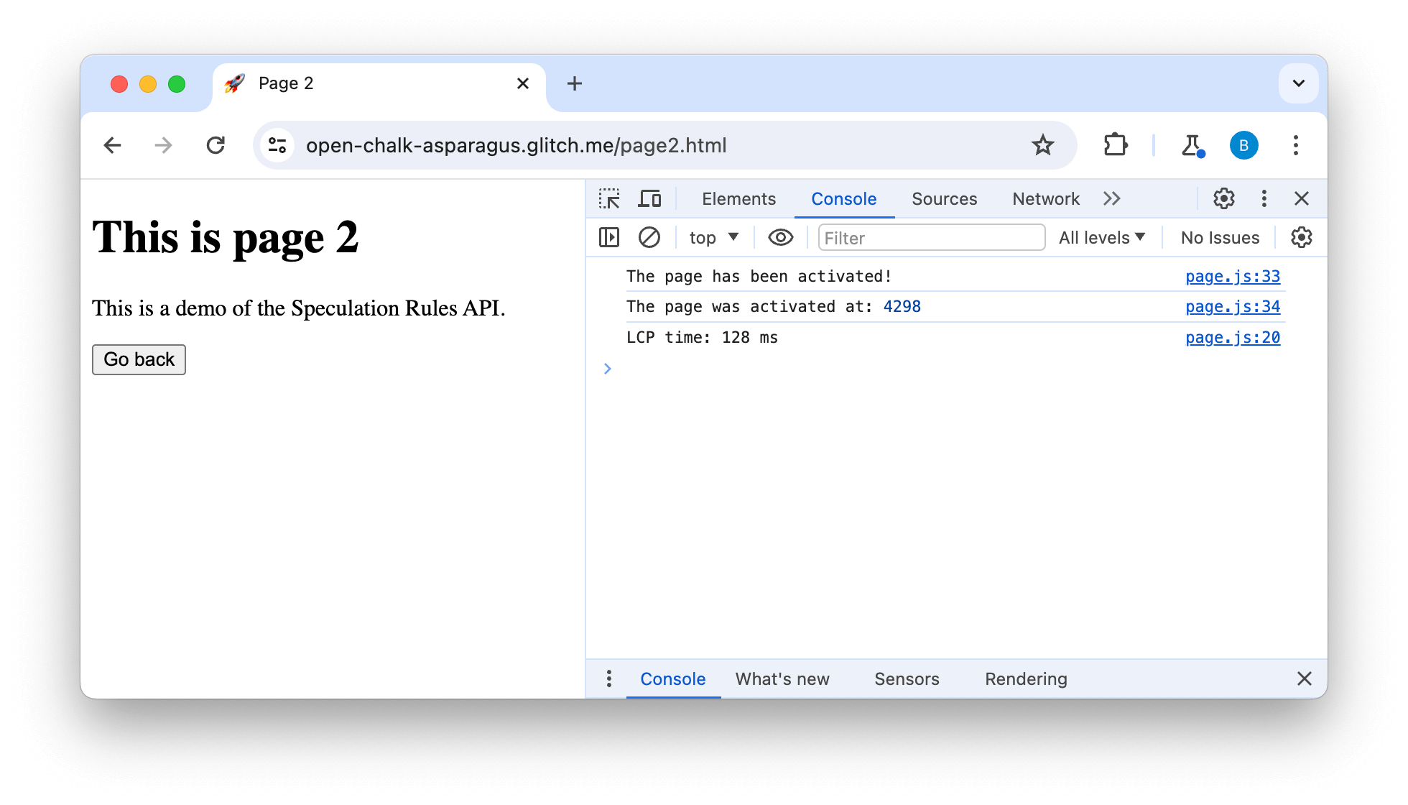This screenshot has height=805, width=1408.
Task: Open the All levels log filter dropdown
Action: tap(1103, 237)
